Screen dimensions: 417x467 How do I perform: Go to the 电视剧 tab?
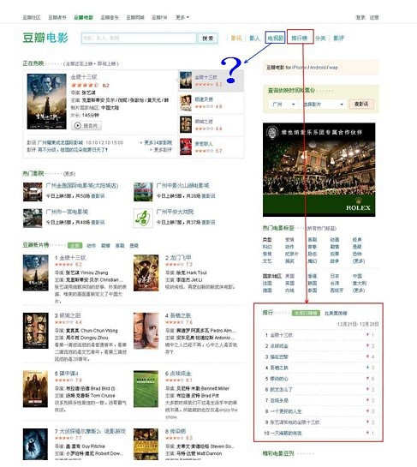tap(276, 38)
